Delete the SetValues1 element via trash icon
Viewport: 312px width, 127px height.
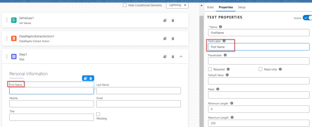[x=173, y=20]
